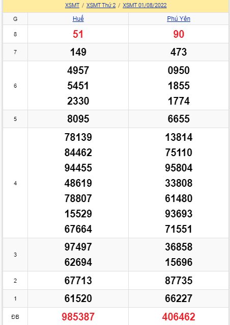Click the G column header cell
This screenshot has height=325, width=230.
click(x=15, y=19)
